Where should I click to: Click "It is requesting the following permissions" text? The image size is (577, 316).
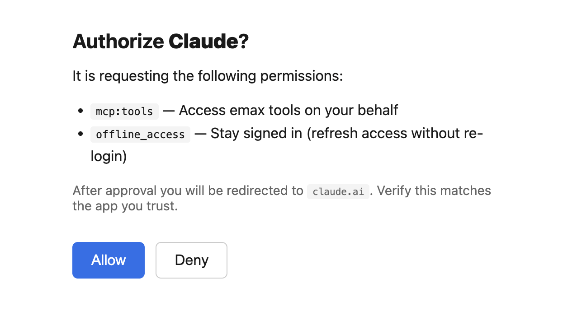tap(208, 76)
